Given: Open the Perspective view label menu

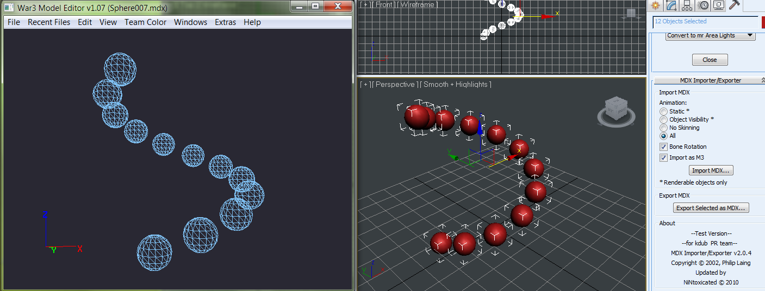Looking at the screenshot, I should point(396,84).
